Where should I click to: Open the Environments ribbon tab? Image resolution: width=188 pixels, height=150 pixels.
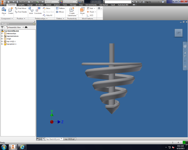[x=91, y=5]
